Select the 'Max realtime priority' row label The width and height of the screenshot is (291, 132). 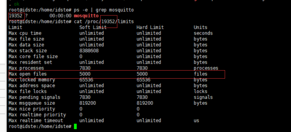pos(37,115)
